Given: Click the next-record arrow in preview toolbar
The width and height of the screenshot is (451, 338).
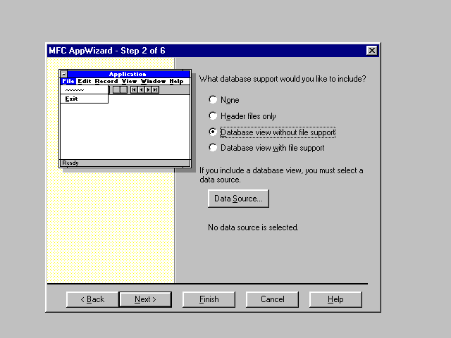Looking at the screenshot, I should [x=148, y=89].
